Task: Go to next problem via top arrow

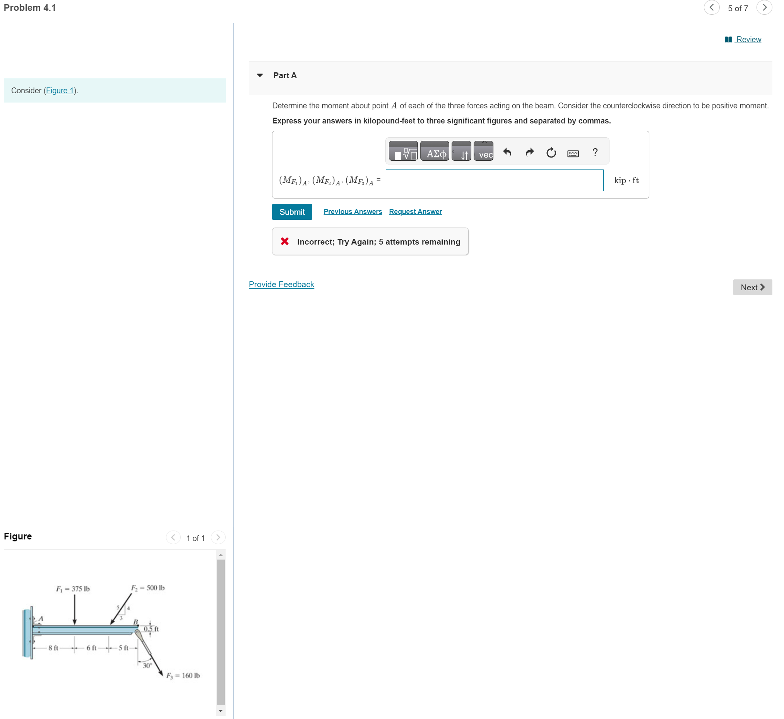Action: coord(764,7)
